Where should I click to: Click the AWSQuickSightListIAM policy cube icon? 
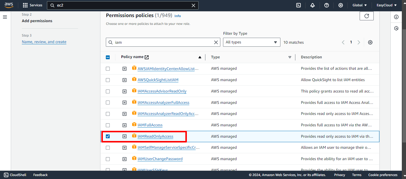(x=134, y=80)
